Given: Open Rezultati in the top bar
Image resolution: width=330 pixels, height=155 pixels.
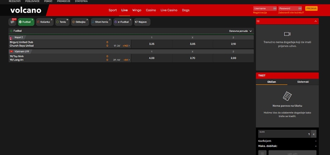Looking at the screenshot, I should click(15, 1).
